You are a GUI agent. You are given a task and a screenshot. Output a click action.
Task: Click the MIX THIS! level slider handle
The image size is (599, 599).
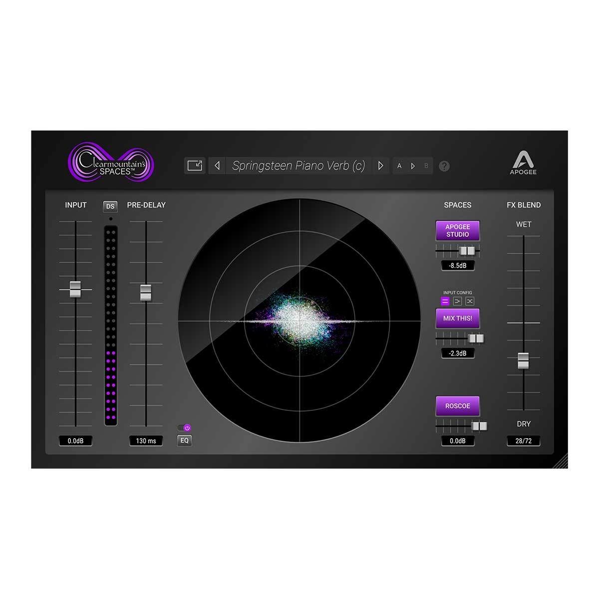(x=476, y=338)
